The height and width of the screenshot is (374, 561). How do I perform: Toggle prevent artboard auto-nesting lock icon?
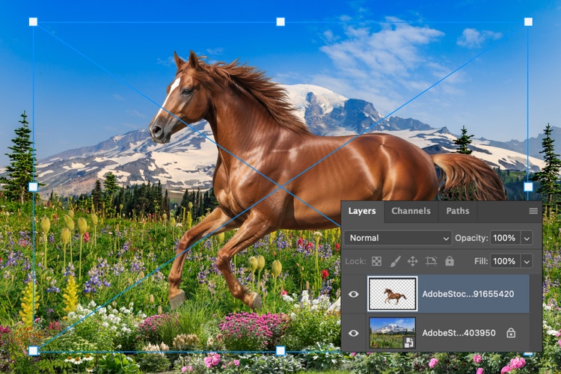[431, 261]
